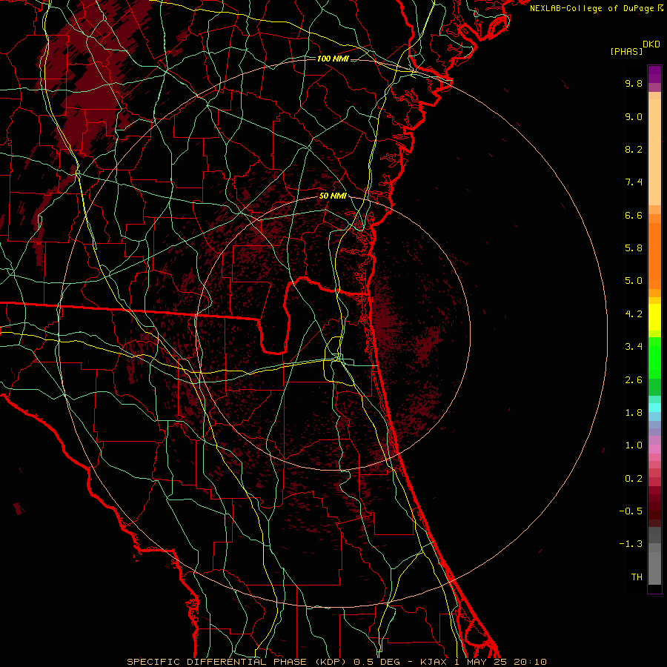Click the -0.5 value on the color scale

pyautogui.click(x=631, y=511)
